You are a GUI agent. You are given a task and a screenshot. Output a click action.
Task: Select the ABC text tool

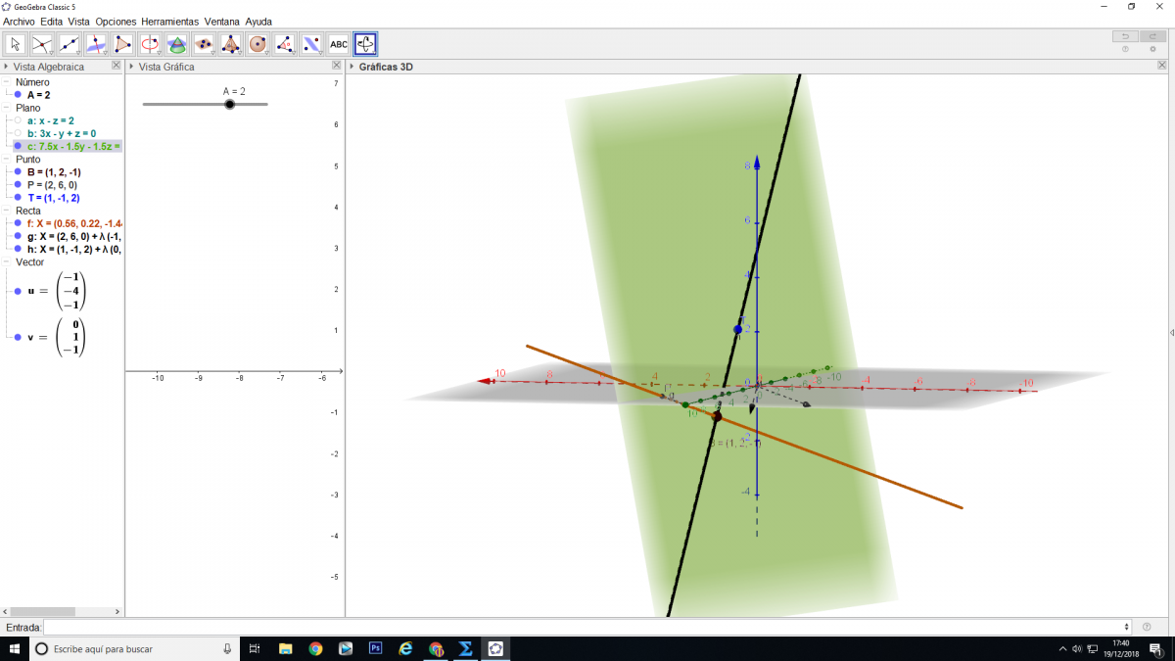point(338,44)
